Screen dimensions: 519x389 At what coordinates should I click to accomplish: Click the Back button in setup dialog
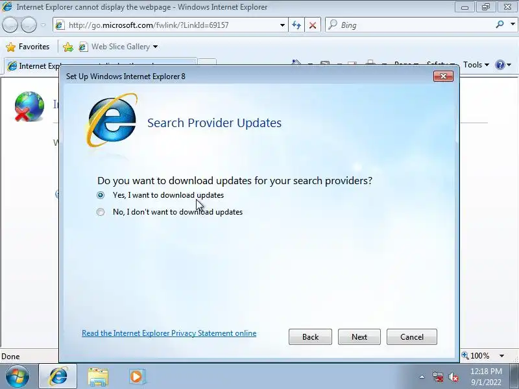click(310, 336)
